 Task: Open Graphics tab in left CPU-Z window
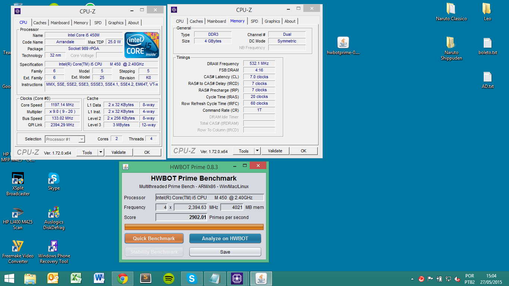[116, 23]
